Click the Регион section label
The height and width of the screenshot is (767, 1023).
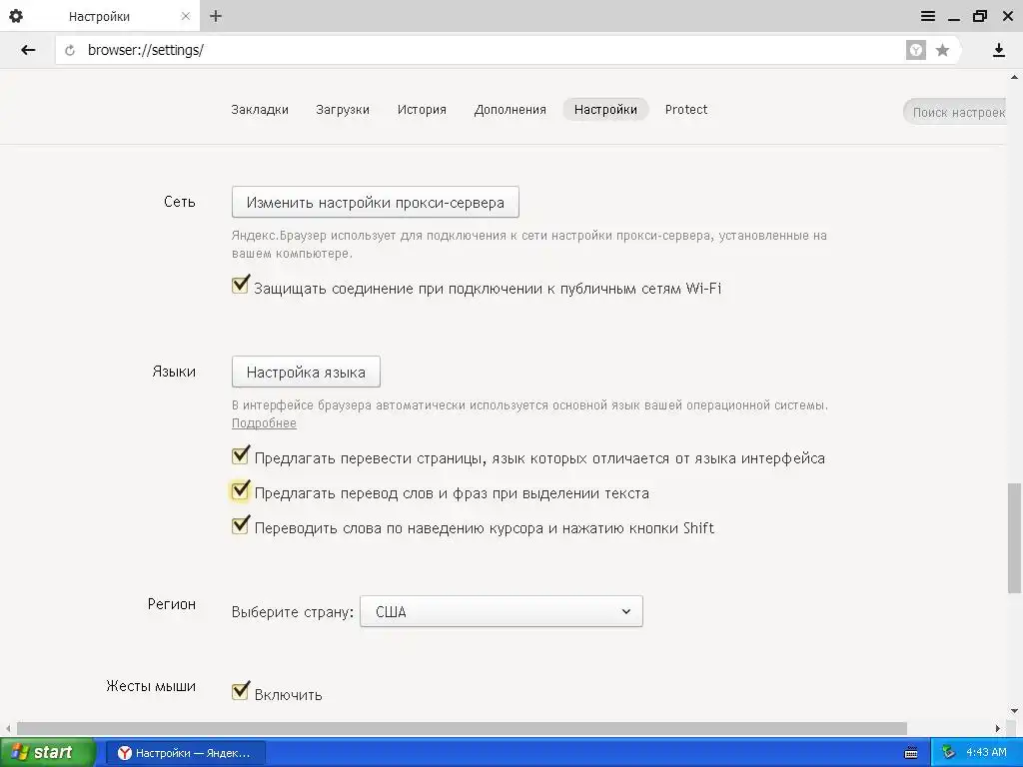[x=172, y=604]
